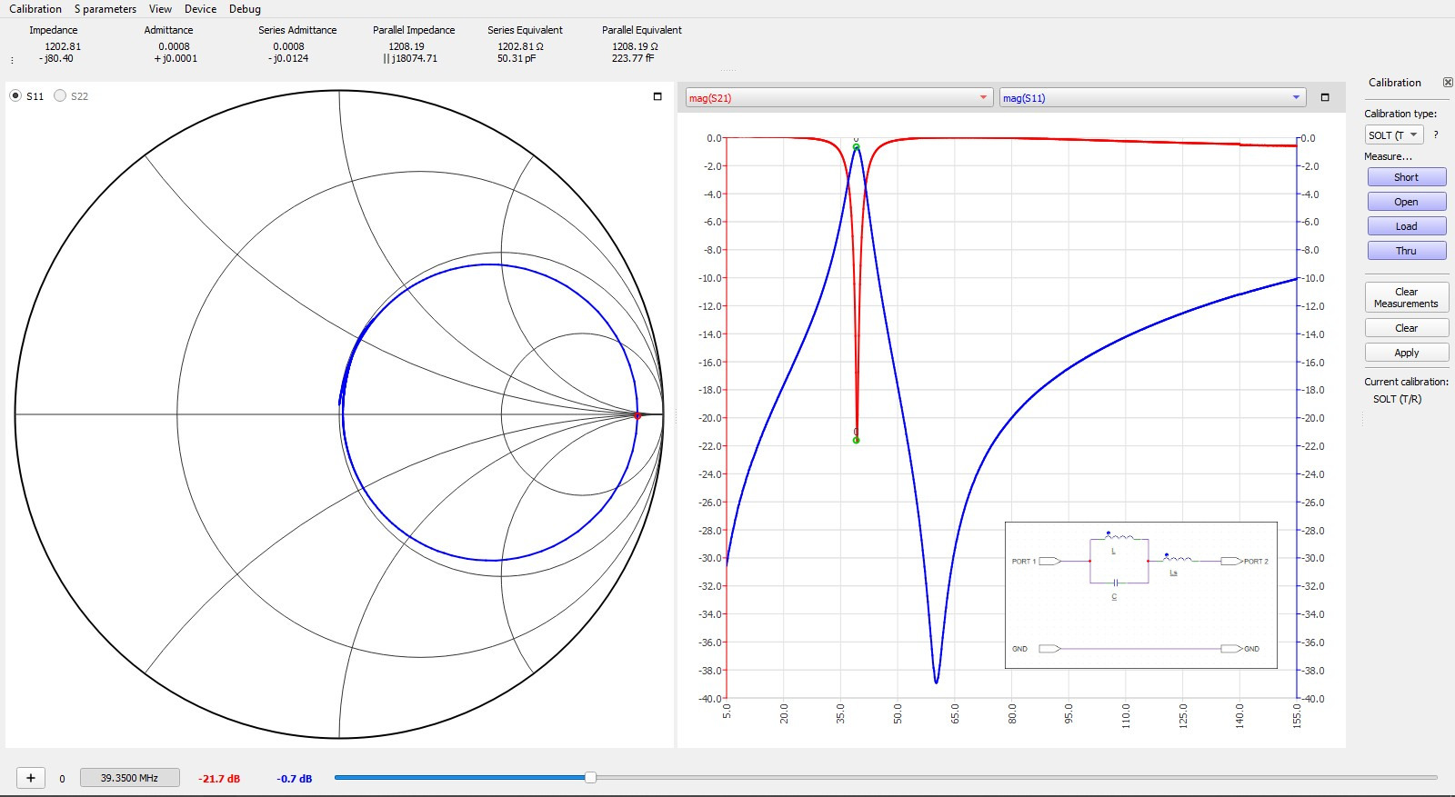Open the mag(S21) trace dropdown
The height and width of the screenshot is (797, 1455).
(838, 97)
